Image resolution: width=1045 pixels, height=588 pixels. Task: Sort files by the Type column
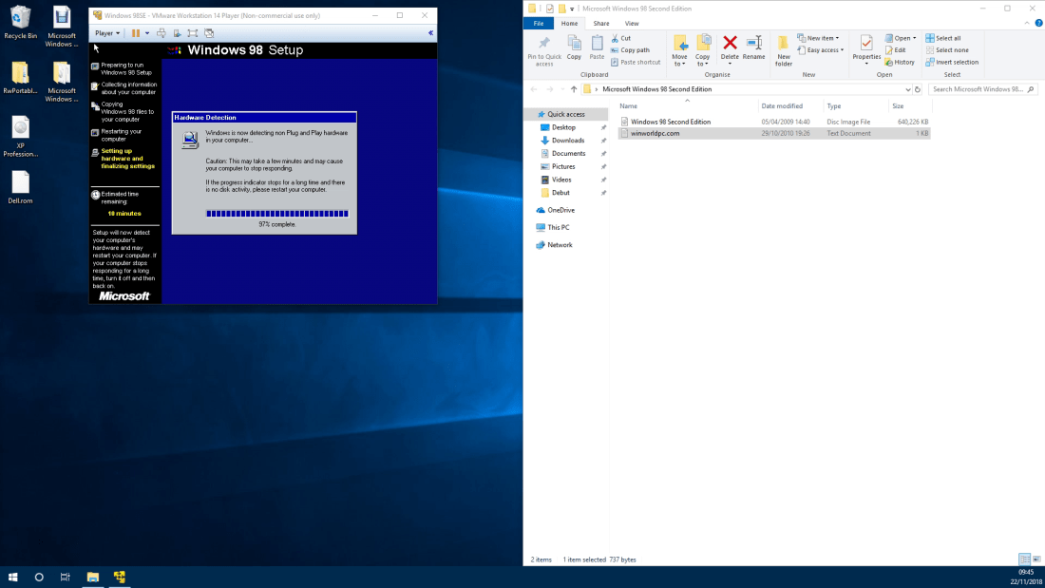click(856, 106)
